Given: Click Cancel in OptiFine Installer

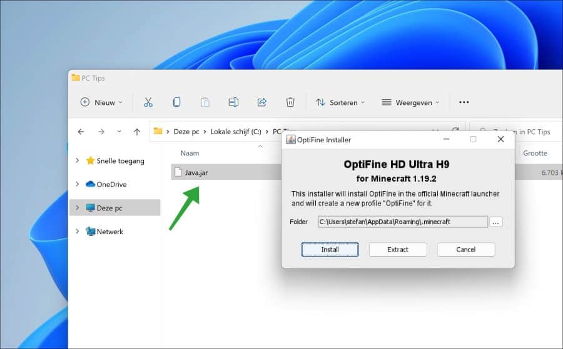Looking at the screenshot, I should [465, 249].
